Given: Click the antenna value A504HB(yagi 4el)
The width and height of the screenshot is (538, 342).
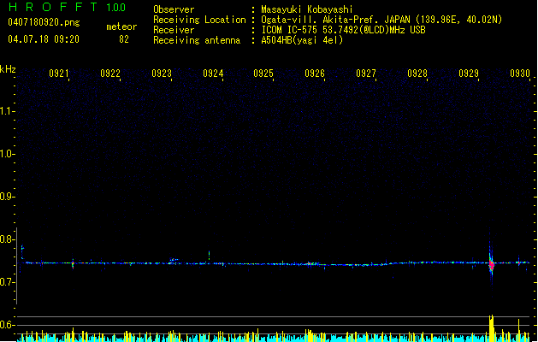Looking at the screenshot, I should coord(302,40).
